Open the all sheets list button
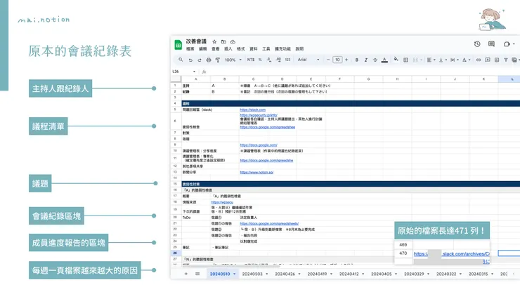Image resolution: width=520 pixels, height=292 pixels. pyautogui.click(x=197, y=274)
